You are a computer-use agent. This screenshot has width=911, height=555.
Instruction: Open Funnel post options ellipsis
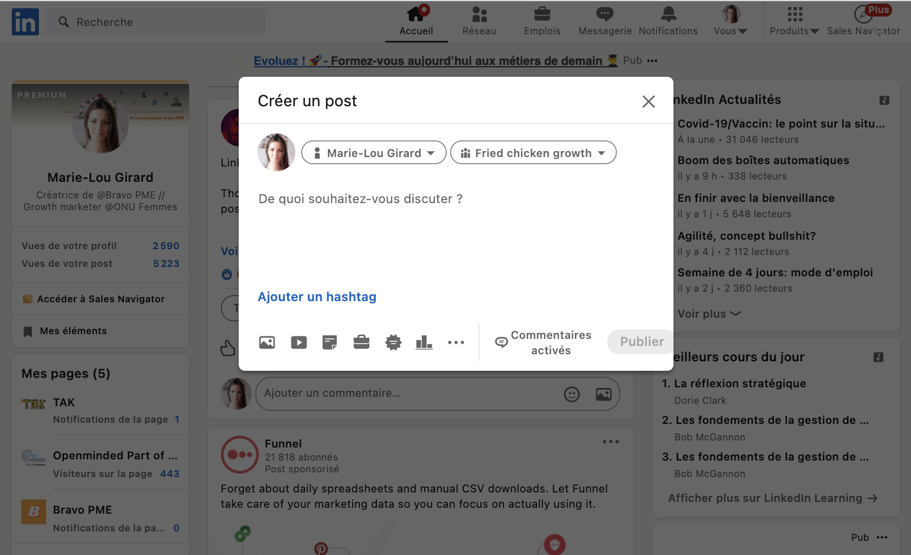point(611,442)
